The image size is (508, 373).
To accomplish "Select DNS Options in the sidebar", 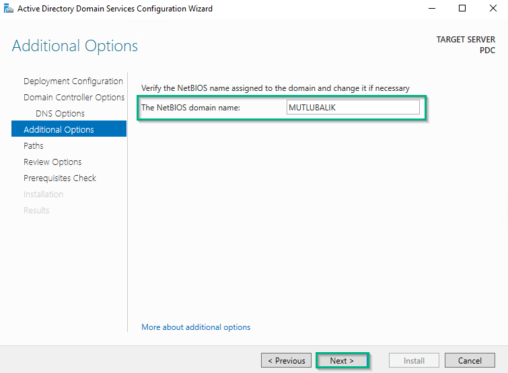I will tap(60, 113).
